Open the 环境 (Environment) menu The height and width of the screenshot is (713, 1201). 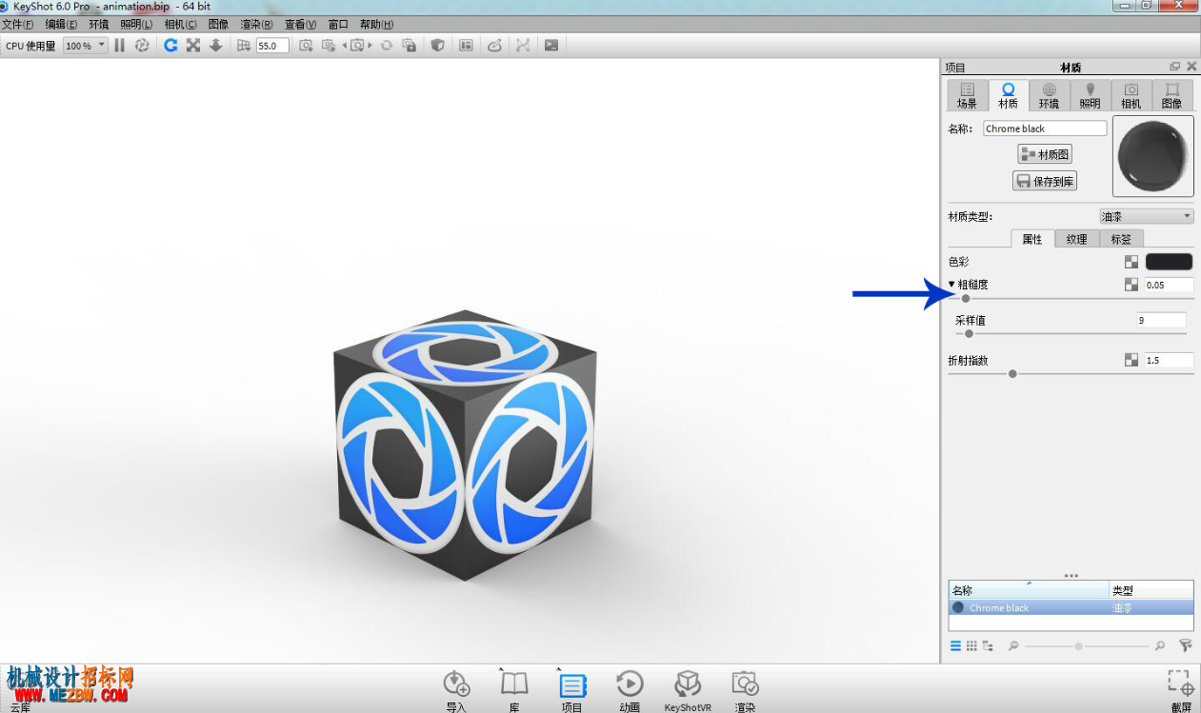(99, 24)
